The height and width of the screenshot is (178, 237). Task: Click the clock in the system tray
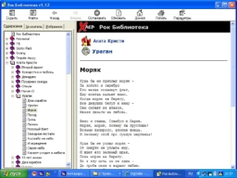pos(229,174)
